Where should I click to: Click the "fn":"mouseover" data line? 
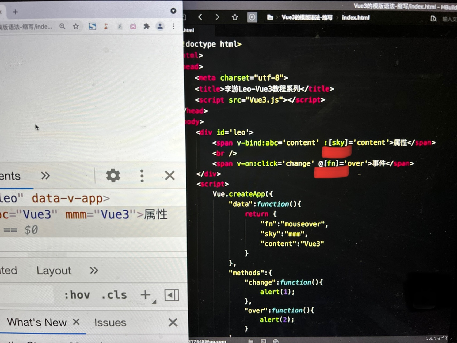pyautogui.click(x=294, y=224)
